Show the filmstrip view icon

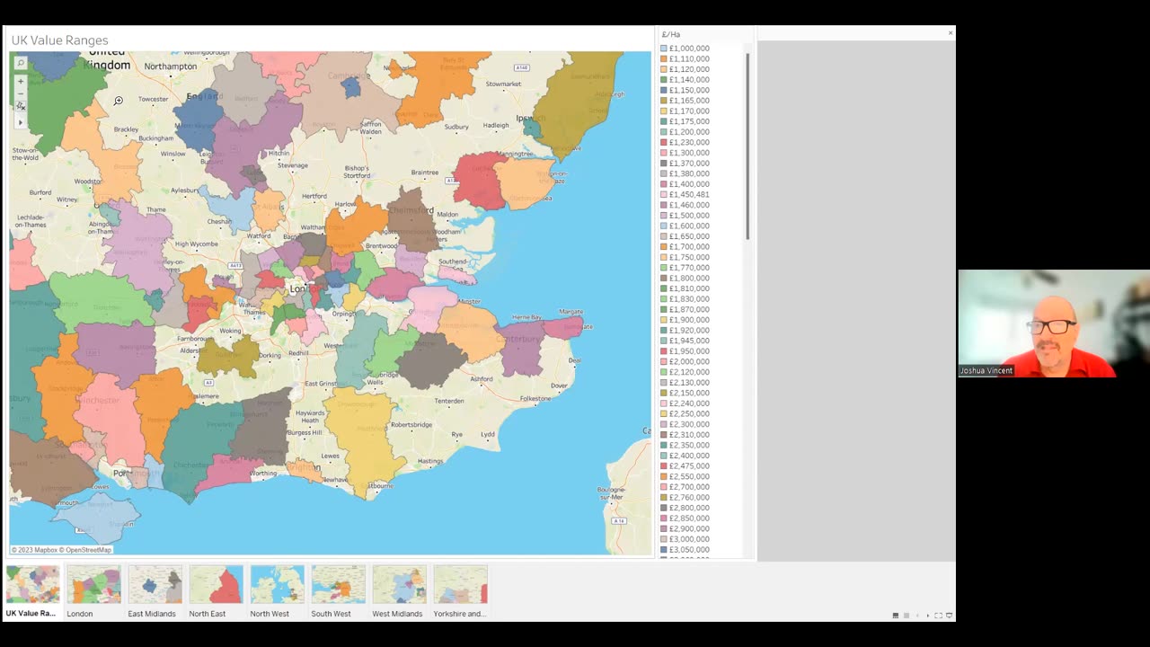pos(896,616)
